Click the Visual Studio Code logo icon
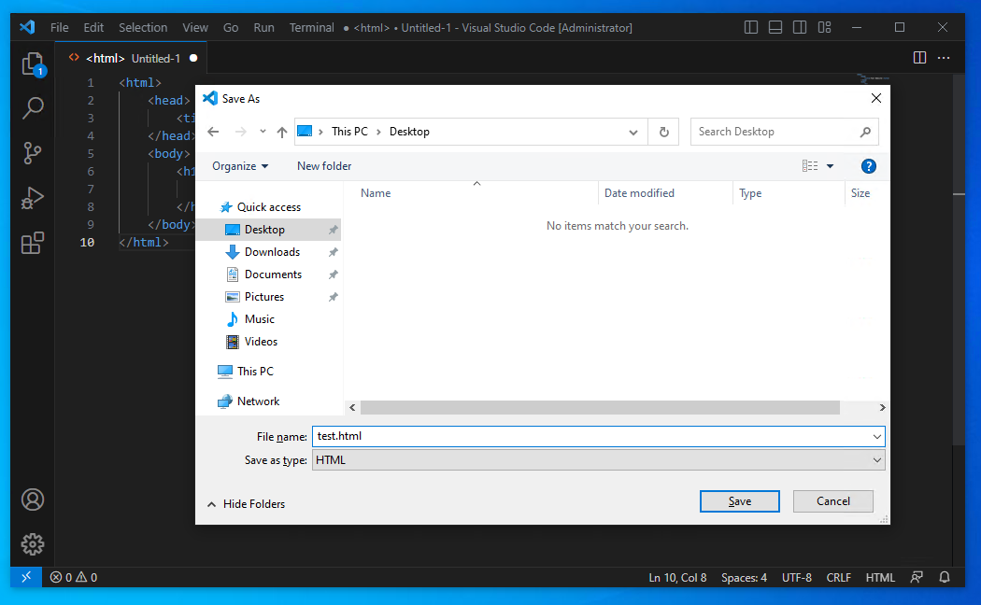This screenshot has height=605, width=981. (x=27, y=27)
